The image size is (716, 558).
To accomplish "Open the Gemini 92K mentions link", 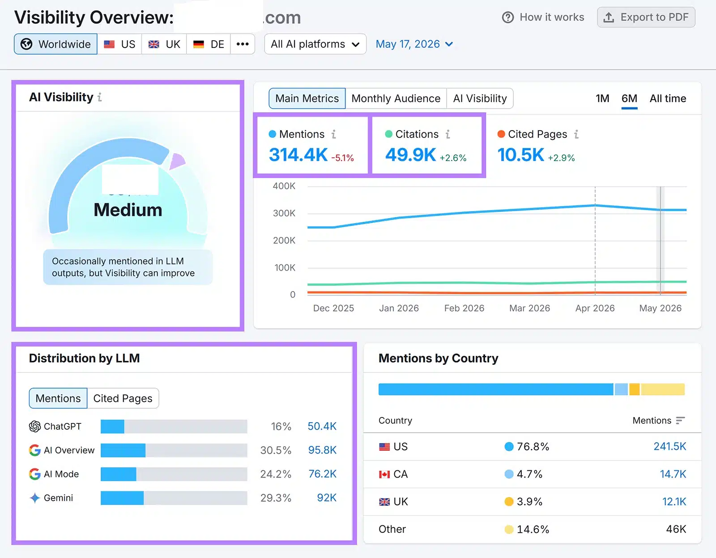I will click(327, 498).
